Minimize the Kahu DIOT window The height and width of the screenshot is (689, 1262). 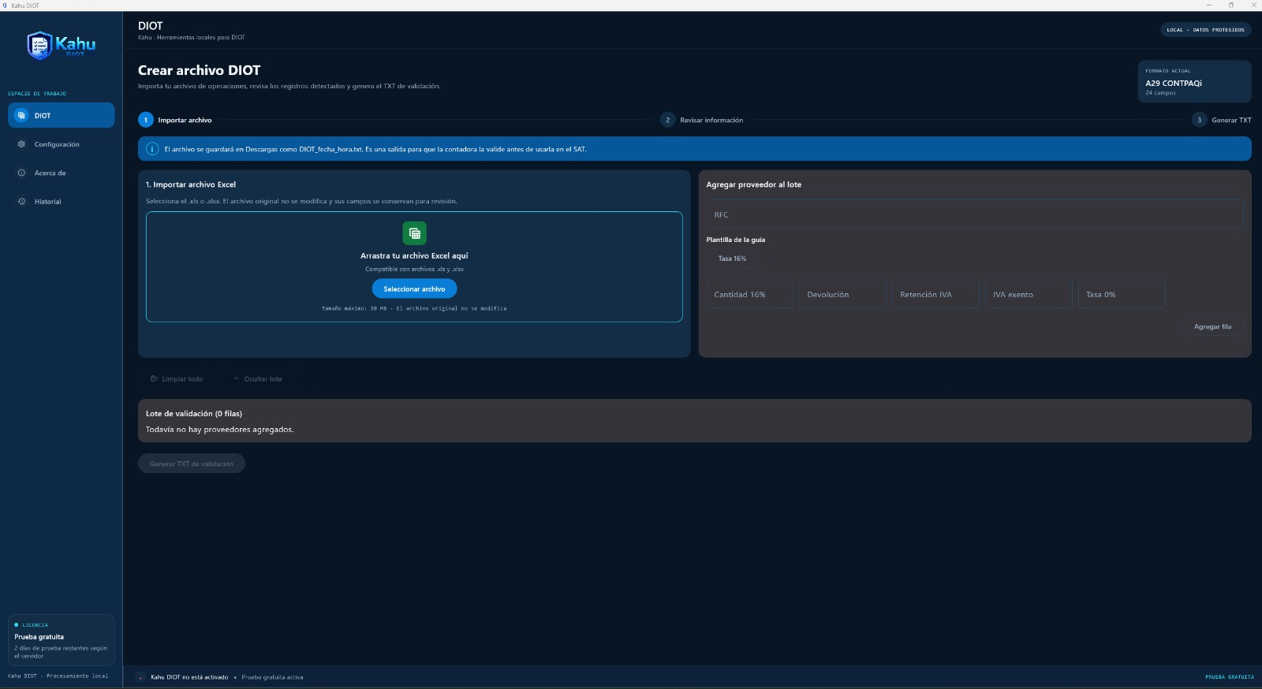coord(1208,6)
